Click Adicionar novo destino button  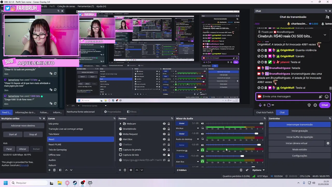[x=23, y=125]
